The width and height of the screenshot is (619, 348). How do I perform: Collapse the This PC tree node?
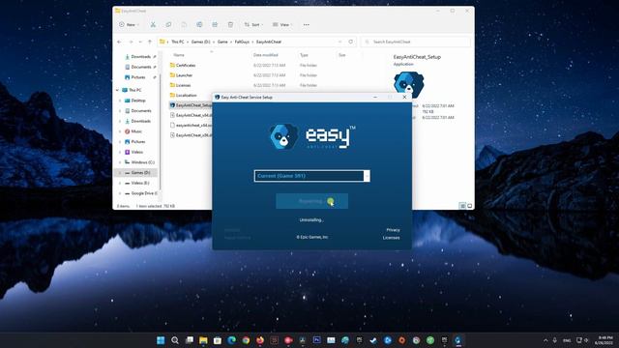tap(117, 90)
